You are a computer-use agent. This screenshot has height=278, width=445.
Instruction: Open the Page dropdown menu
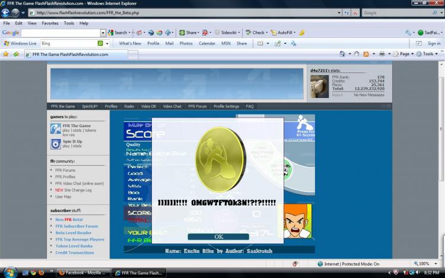coord(404,54)
